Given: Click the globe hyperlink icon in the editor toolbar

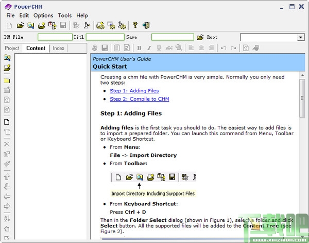Looking at the screenshot, I should coord(179,47).
